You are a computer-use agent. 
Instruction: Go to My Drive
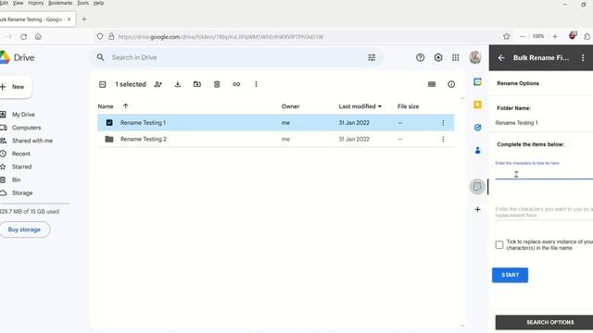point(23,115)
